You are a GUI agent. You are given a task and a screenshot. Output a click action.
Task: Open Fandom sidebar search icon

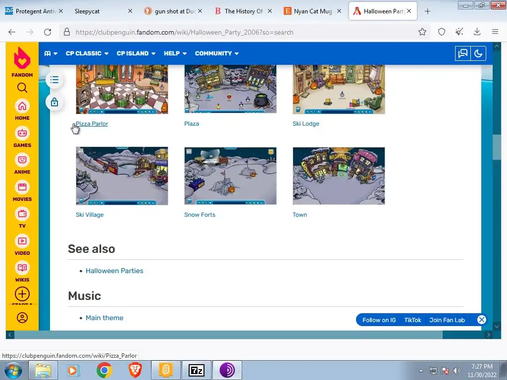(x=22, y=88)
